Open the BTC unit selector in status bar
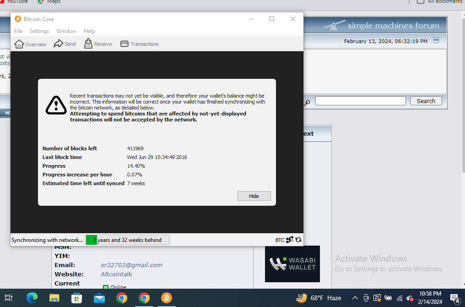465x307 pixels. pyautogui.click(x=280, y=240)
